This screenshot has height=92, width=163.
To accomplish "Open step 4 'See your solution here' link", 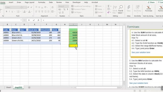I will tap(141, 52).
